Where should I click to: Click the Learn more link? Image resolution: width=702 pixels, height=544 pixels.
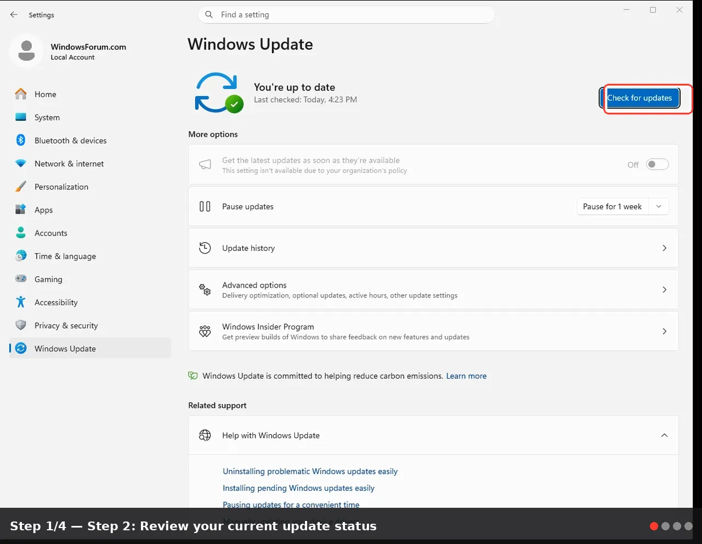pyautogui.click(x=466, y=376)
